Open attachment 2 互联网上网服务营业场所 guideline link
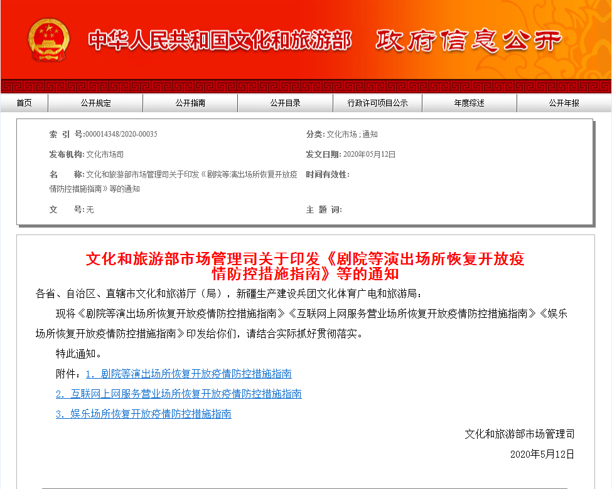This screenshot has width=612, height=489. [x=178, y=394]
